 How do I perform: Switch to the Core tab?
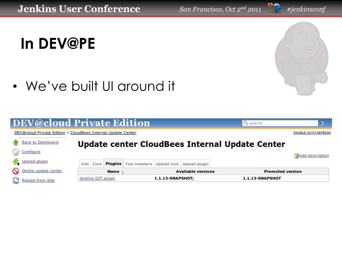(x=97, y=164)
